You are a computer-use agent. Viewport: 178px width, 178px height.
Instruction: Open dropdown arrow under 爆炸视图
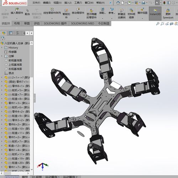pos(142,19)
